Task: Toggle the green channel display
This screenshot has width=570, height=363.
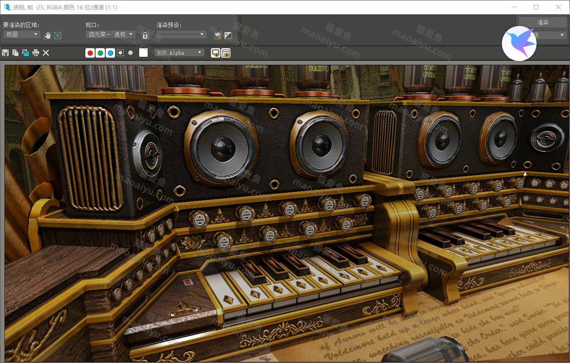Action: pyautogui.click(x=100, y=53)
